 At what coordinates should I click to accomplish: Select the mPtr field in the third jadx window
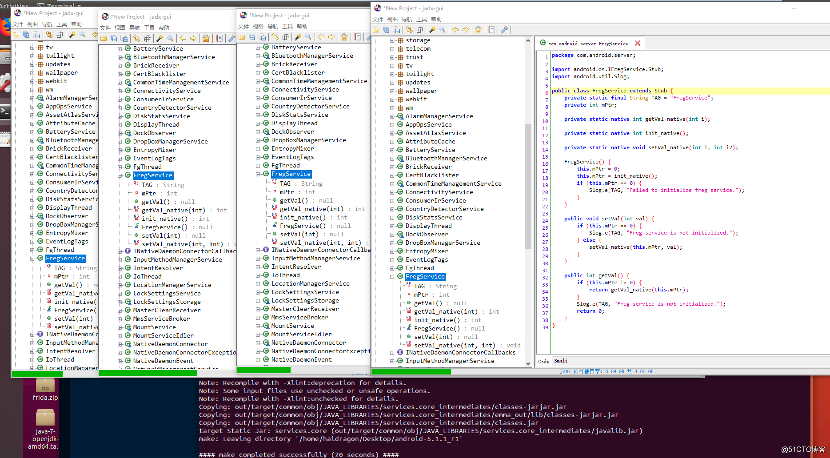coord(287,192)
